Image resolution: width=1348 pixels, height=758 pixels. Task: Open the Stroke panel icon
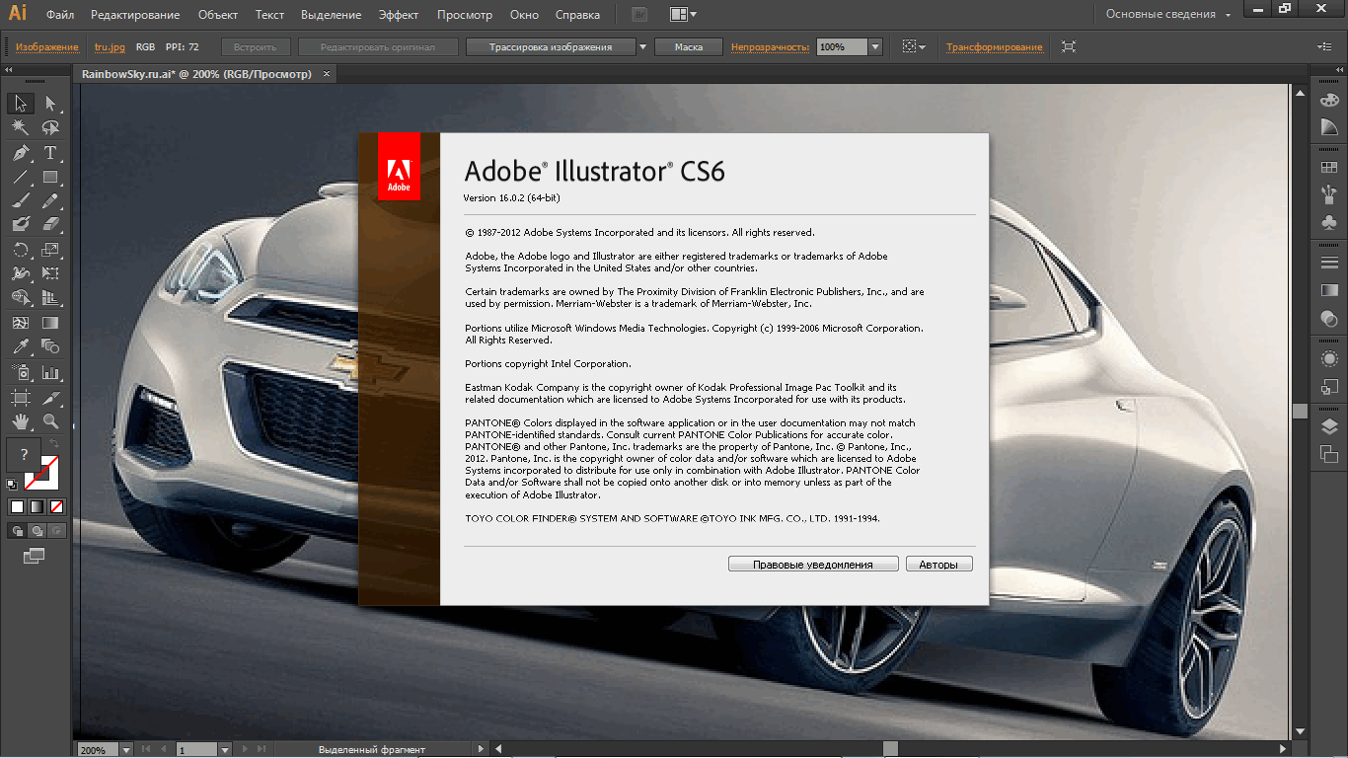[1328, 263]
